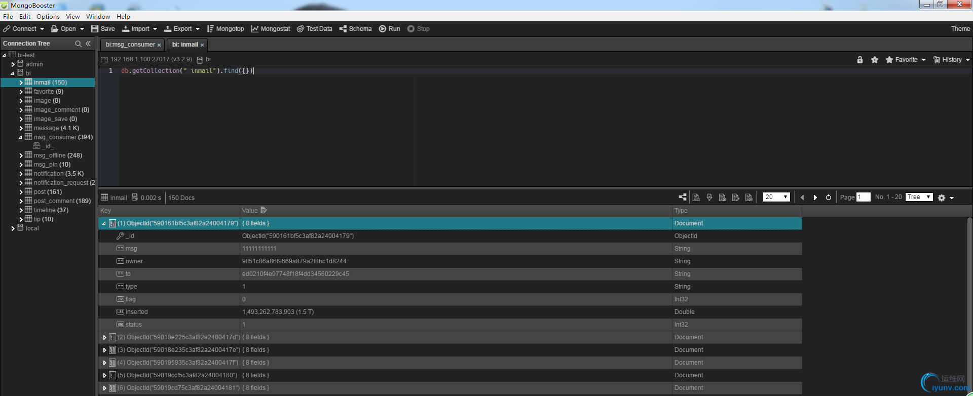The image size is (973, 396).
Task: Open the Connect dropdown arrow
Action: click(x=42, y=29)
